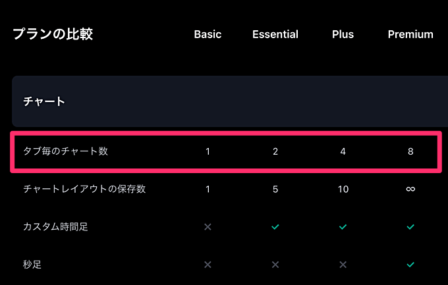Select the Plus plan column header
This screenshot has height=285, width=448.
point(343,34)
